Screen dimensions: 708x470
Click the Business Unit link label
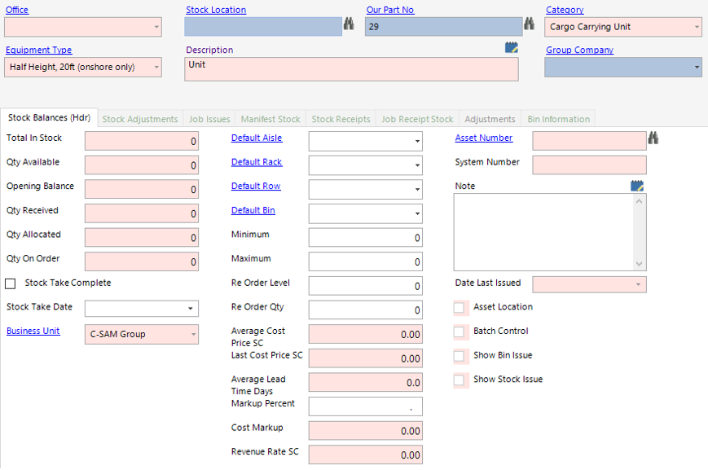coord(33,331)
